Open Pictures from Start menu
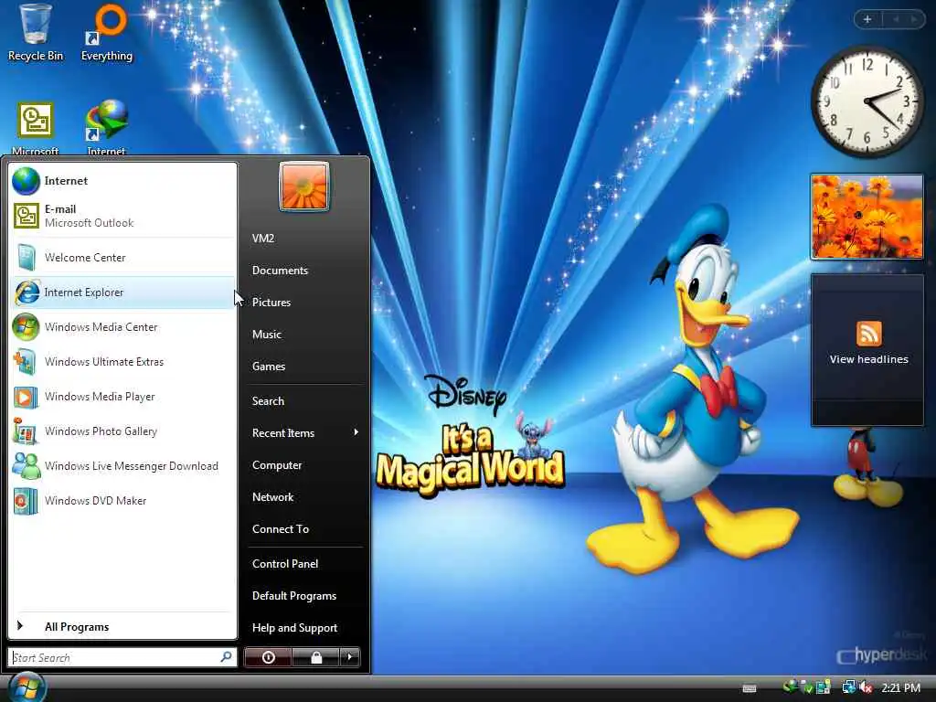 click(x=271, y=302)
